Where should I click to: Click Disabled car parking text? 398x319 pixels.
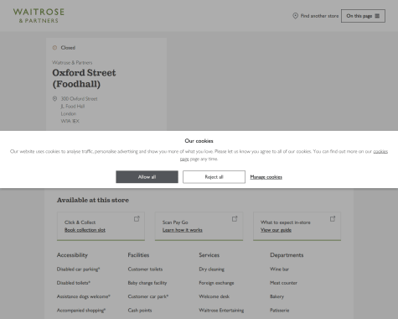[x=78, y=269]
